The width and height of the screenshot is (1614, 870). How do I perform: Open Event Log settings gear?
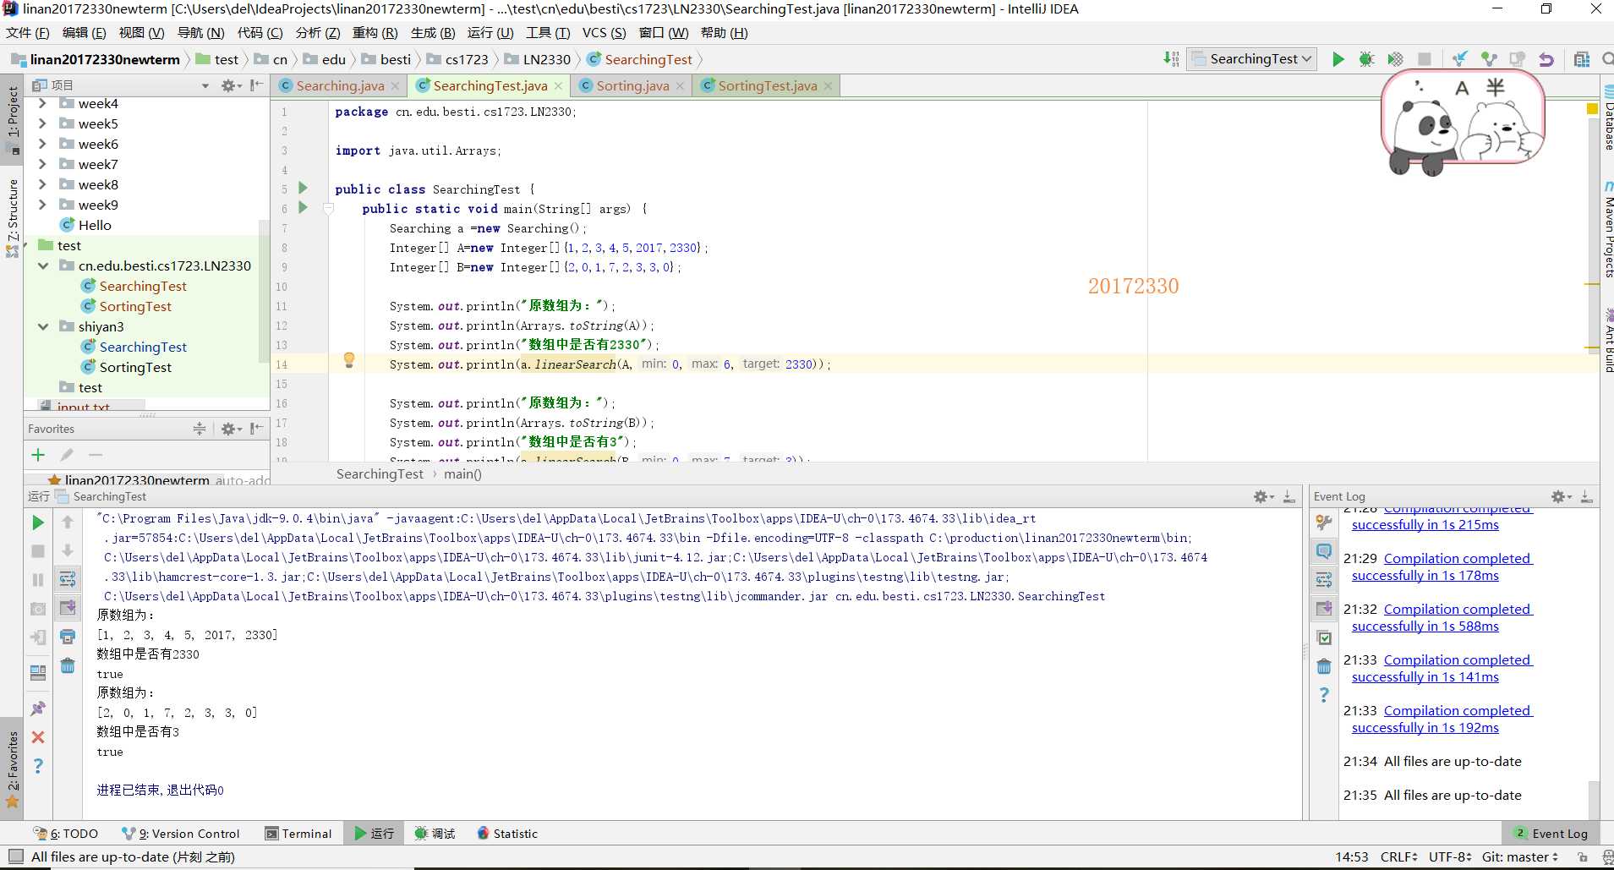(x=1559, y=496)
